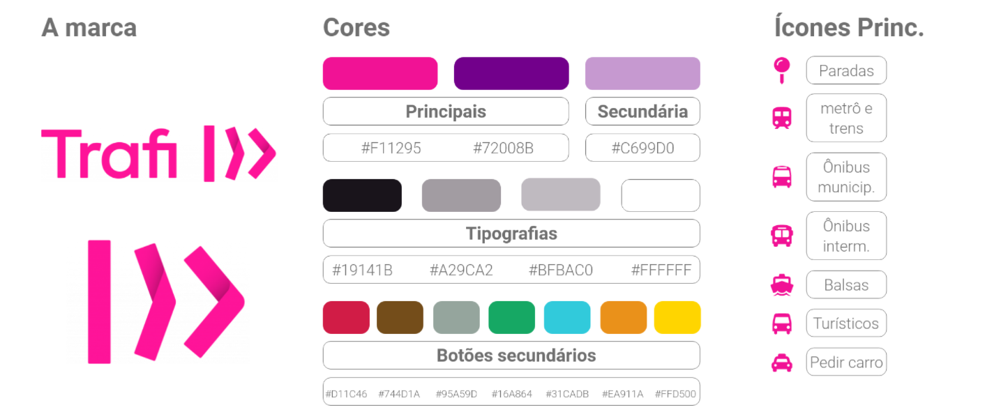985x419 pixels.
Task: Click the Turísticos bus icon
Action: click(781, 323)
